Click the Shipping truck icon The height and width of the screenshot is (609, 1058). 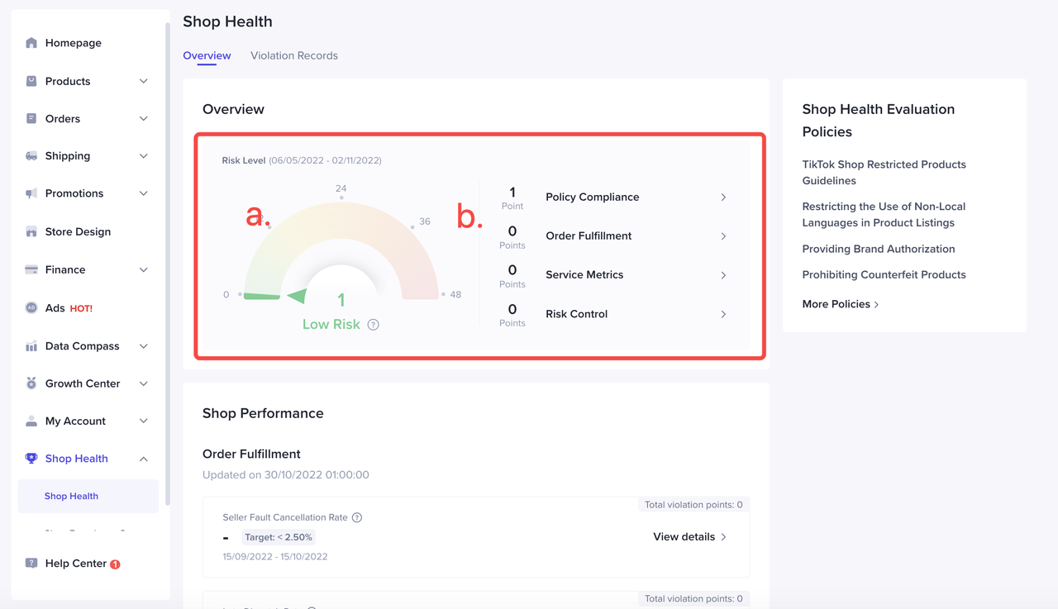pos(31,156)
